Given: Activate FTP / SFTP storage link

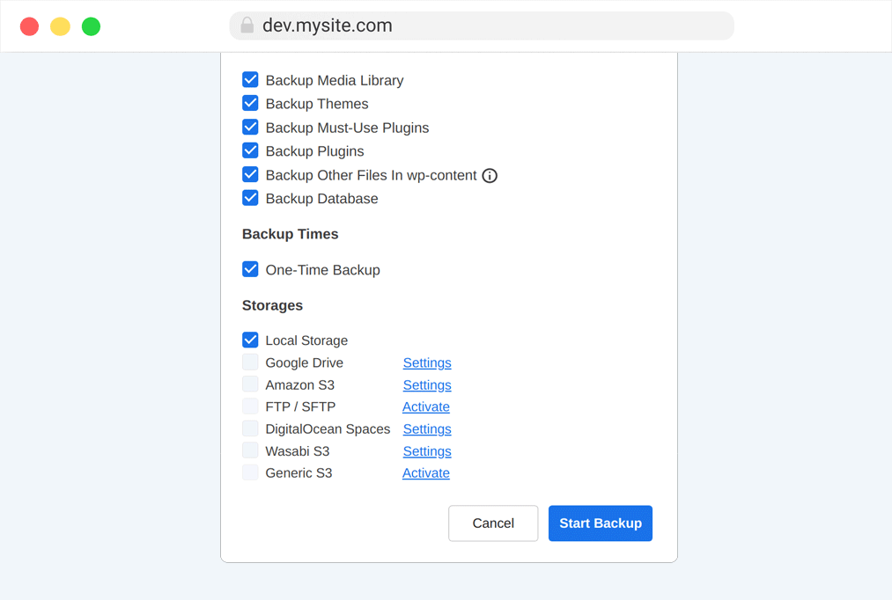Looking at the screenshot, I should (426, 406).
